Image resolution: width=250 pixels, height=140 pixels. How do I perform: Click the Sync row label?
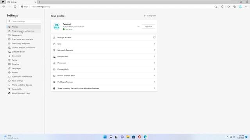tap(59, 44)
